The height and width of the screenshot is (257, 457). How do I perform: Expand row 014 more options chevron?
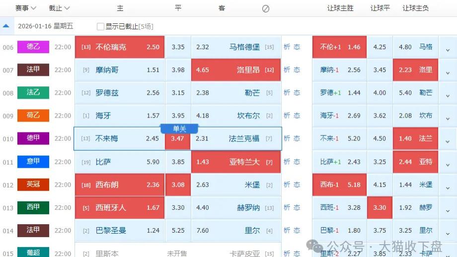pyautogui.click(x=448, y=234)
